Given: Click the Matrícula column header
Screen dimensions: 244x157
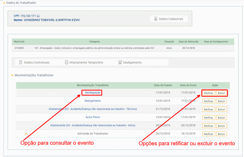Looking at the screenshot, I should tap(19, 41).
